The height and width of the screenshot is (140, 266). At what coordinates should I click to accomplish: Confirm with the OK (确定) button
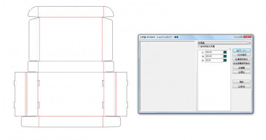pyautogui.click(x=242, y=82)
